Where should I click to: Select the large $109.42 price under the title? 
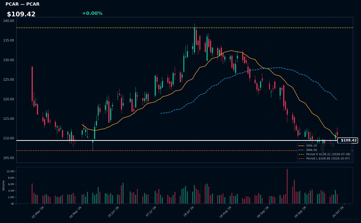21,14
